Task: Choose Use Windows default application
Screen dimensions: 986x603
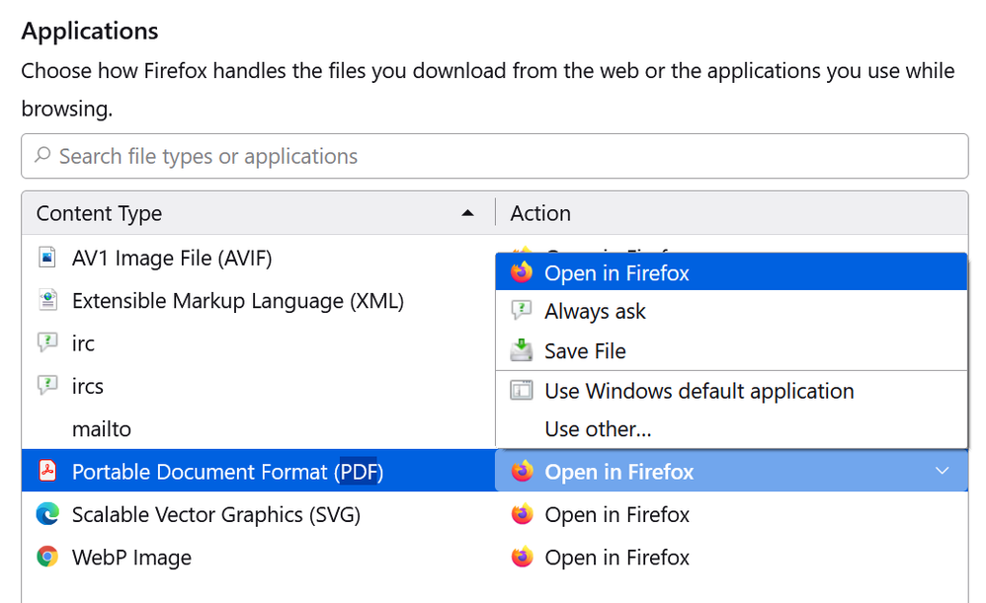Action: (698, 391)
